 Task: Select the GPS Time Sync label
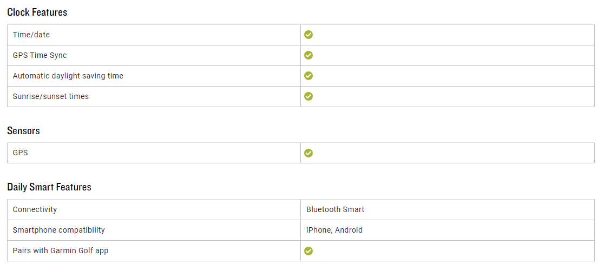(x=40, y=55)
